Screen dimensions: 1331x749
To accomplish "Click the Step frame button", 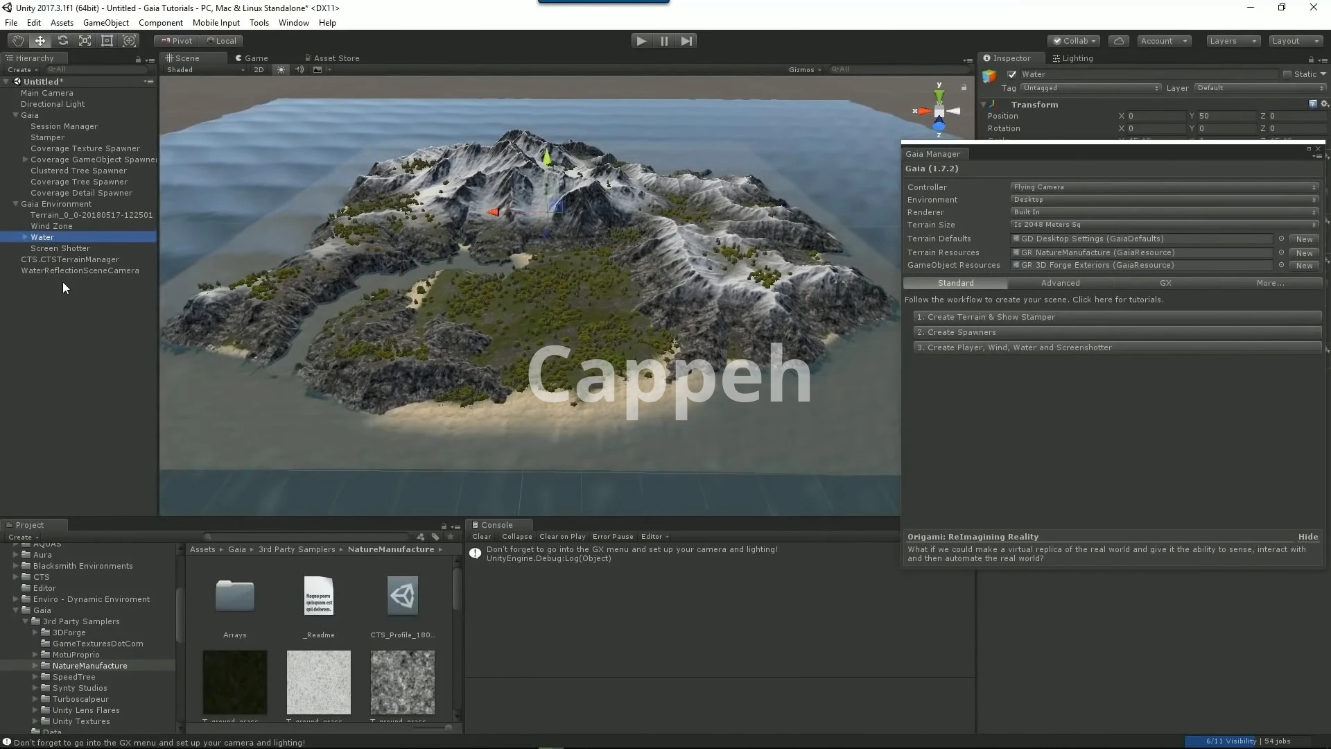I will click(686, 41).
